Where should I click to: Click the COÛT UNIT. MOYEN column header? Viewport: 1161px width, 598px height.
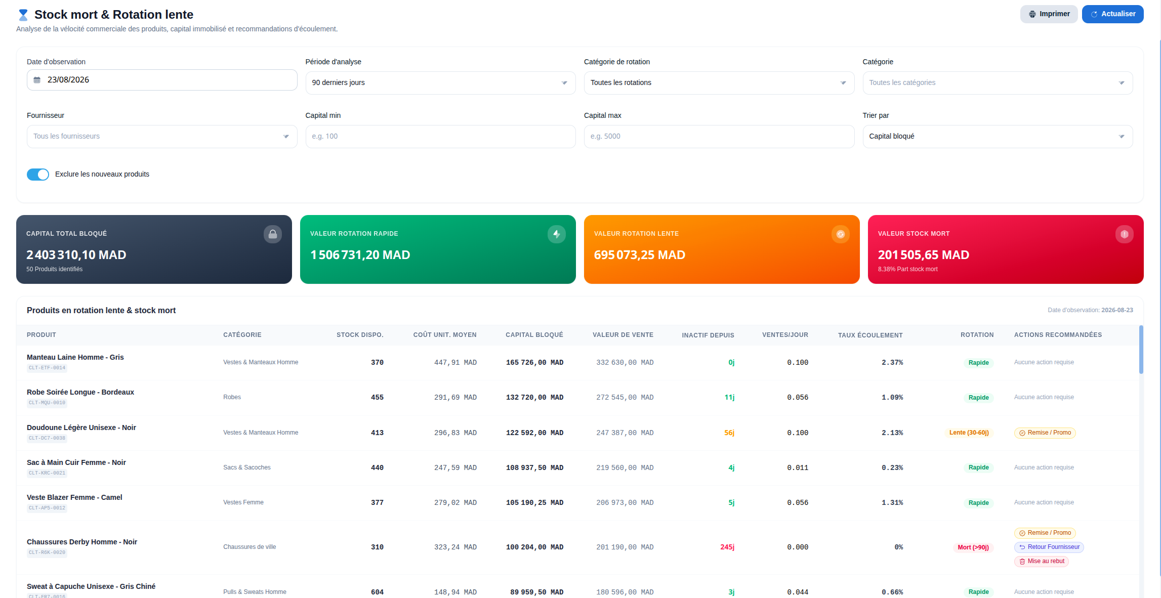tap(445, 335)
